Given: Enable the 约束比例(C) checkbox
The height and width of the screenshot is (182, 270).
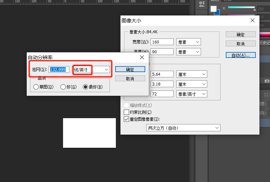Looking at the screenshot, I should coord(126,112).
